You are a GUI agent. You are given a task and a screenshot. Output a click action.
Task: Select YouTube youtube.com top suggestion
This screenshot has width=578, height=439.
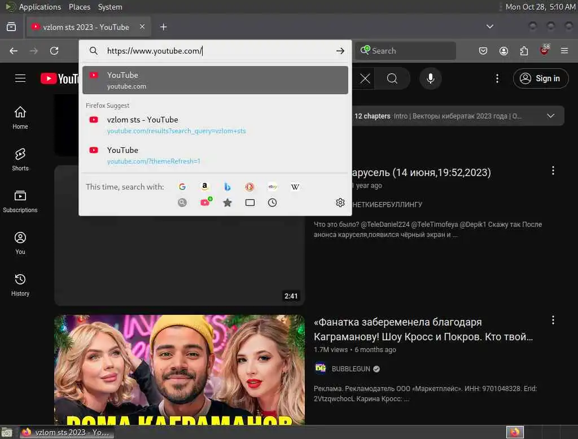pos(215,80)
